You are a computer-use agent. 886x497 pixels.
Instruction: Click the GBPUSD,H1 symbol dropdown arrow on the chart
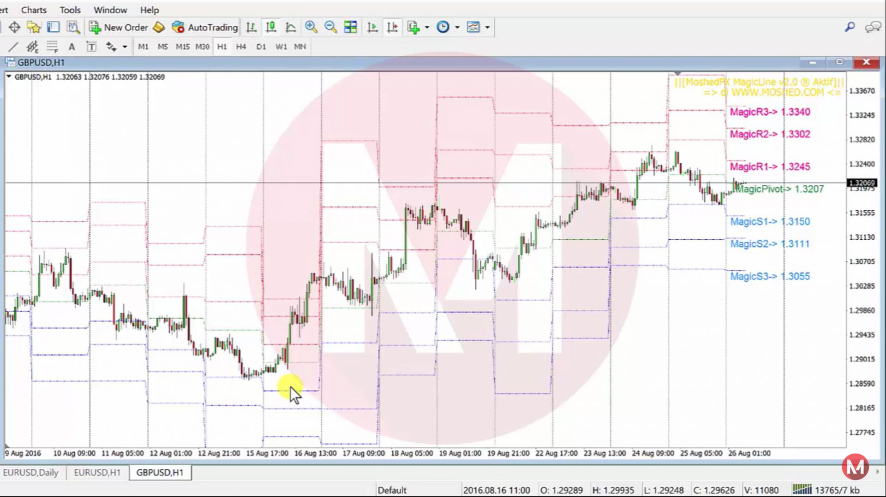(9, 77)
